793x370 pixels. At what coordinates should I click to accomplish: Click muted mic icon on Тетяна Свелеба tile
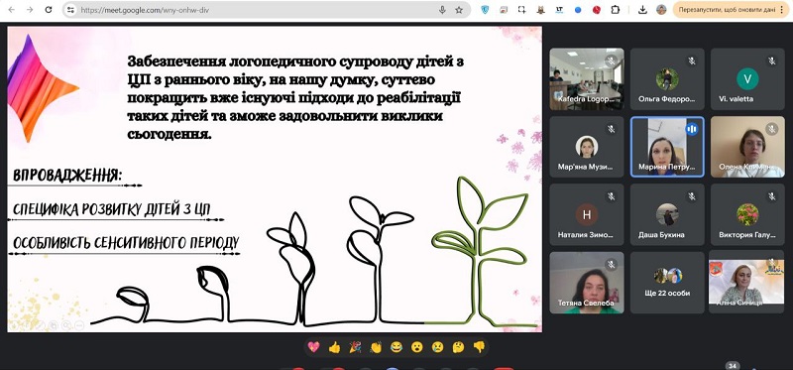(611, 264)
